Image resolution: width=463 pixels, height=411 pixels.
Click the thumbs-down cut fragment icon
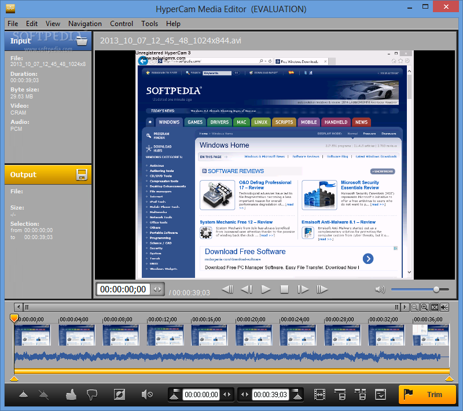coord(92,395)
